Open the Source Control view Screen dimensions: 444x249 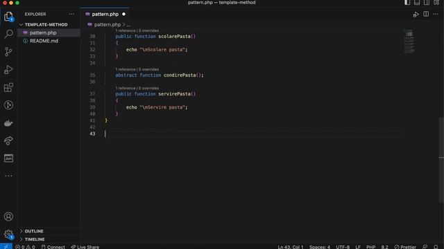pyautogui.click(x=8, y=52)
